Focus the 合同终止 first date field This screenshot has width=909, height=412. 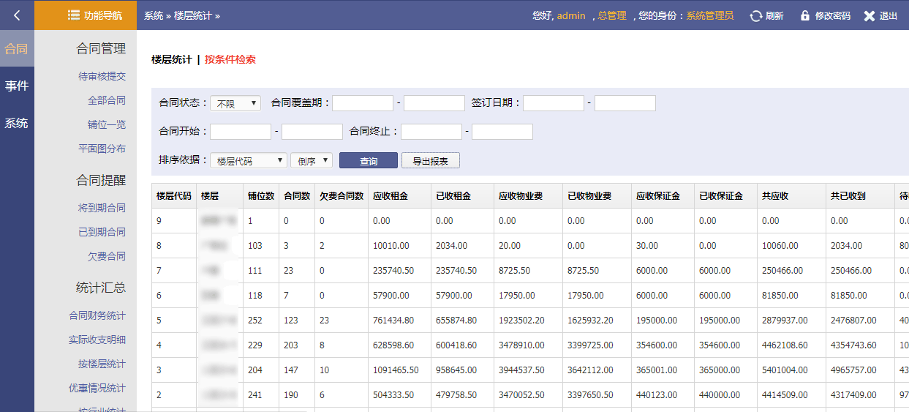[x=431, y=132]
